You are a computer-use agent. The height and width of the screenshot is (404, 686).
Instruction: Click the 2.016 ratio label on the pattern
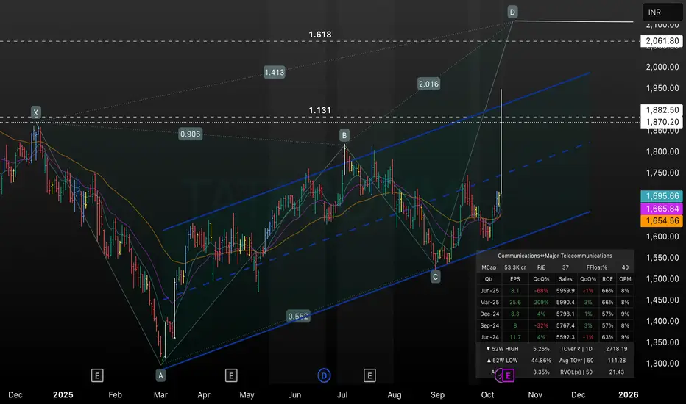pyautogui.click(x=428, y=84)
